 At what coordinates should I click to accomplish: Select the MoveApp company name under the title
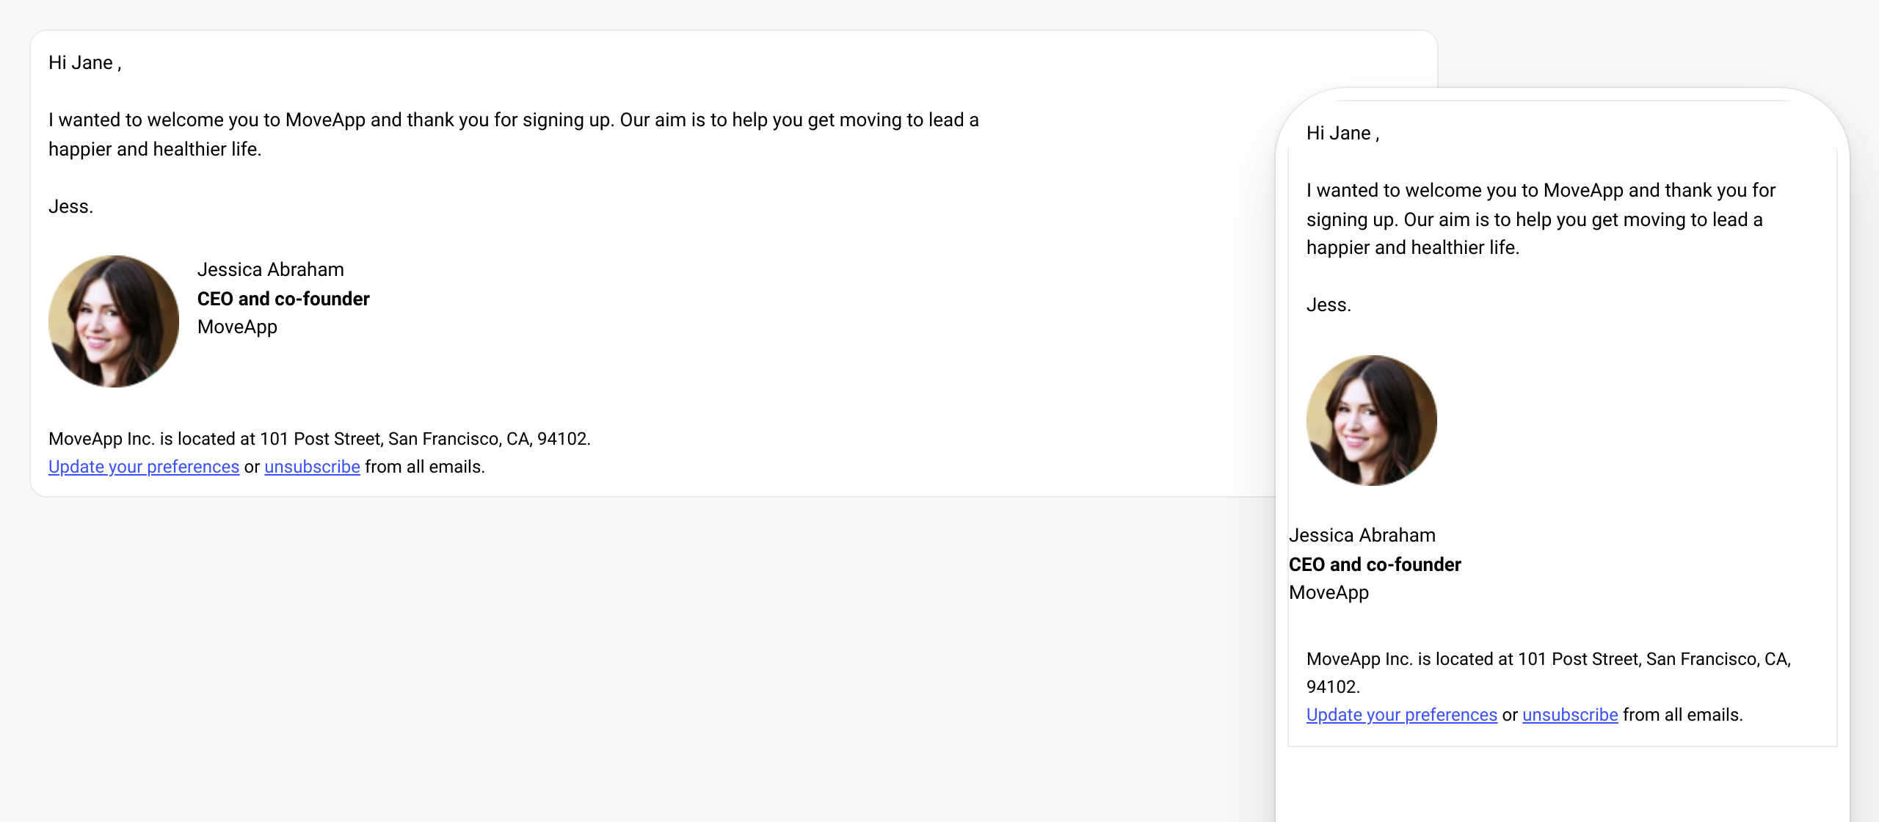tap(236, 327)
